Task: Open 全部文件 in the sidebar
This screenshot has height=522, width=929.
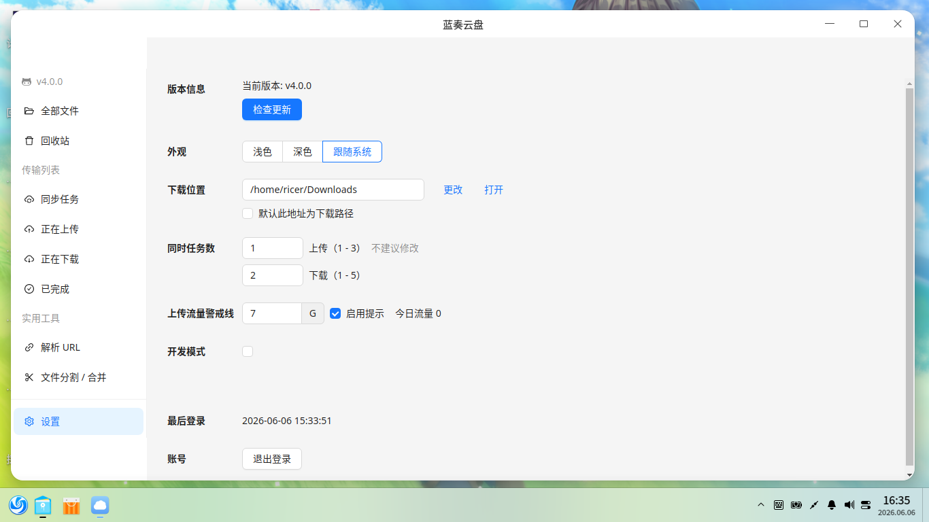Action: [x=78, y=111]
